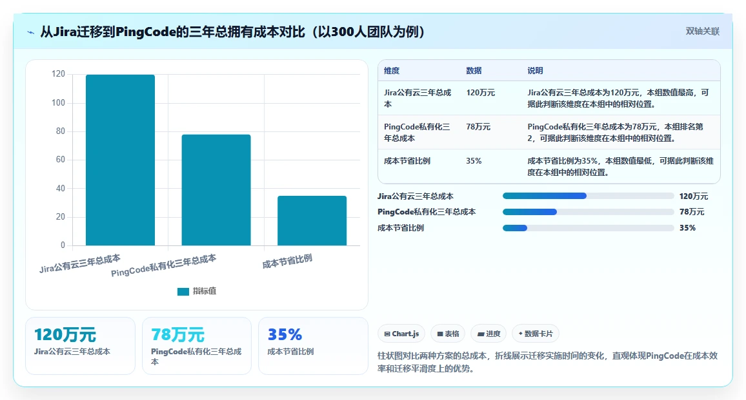Click the 120万元 value beside progress bar
Image resolution: width=746 pixels, height=400 pixels.
point(694,196)
